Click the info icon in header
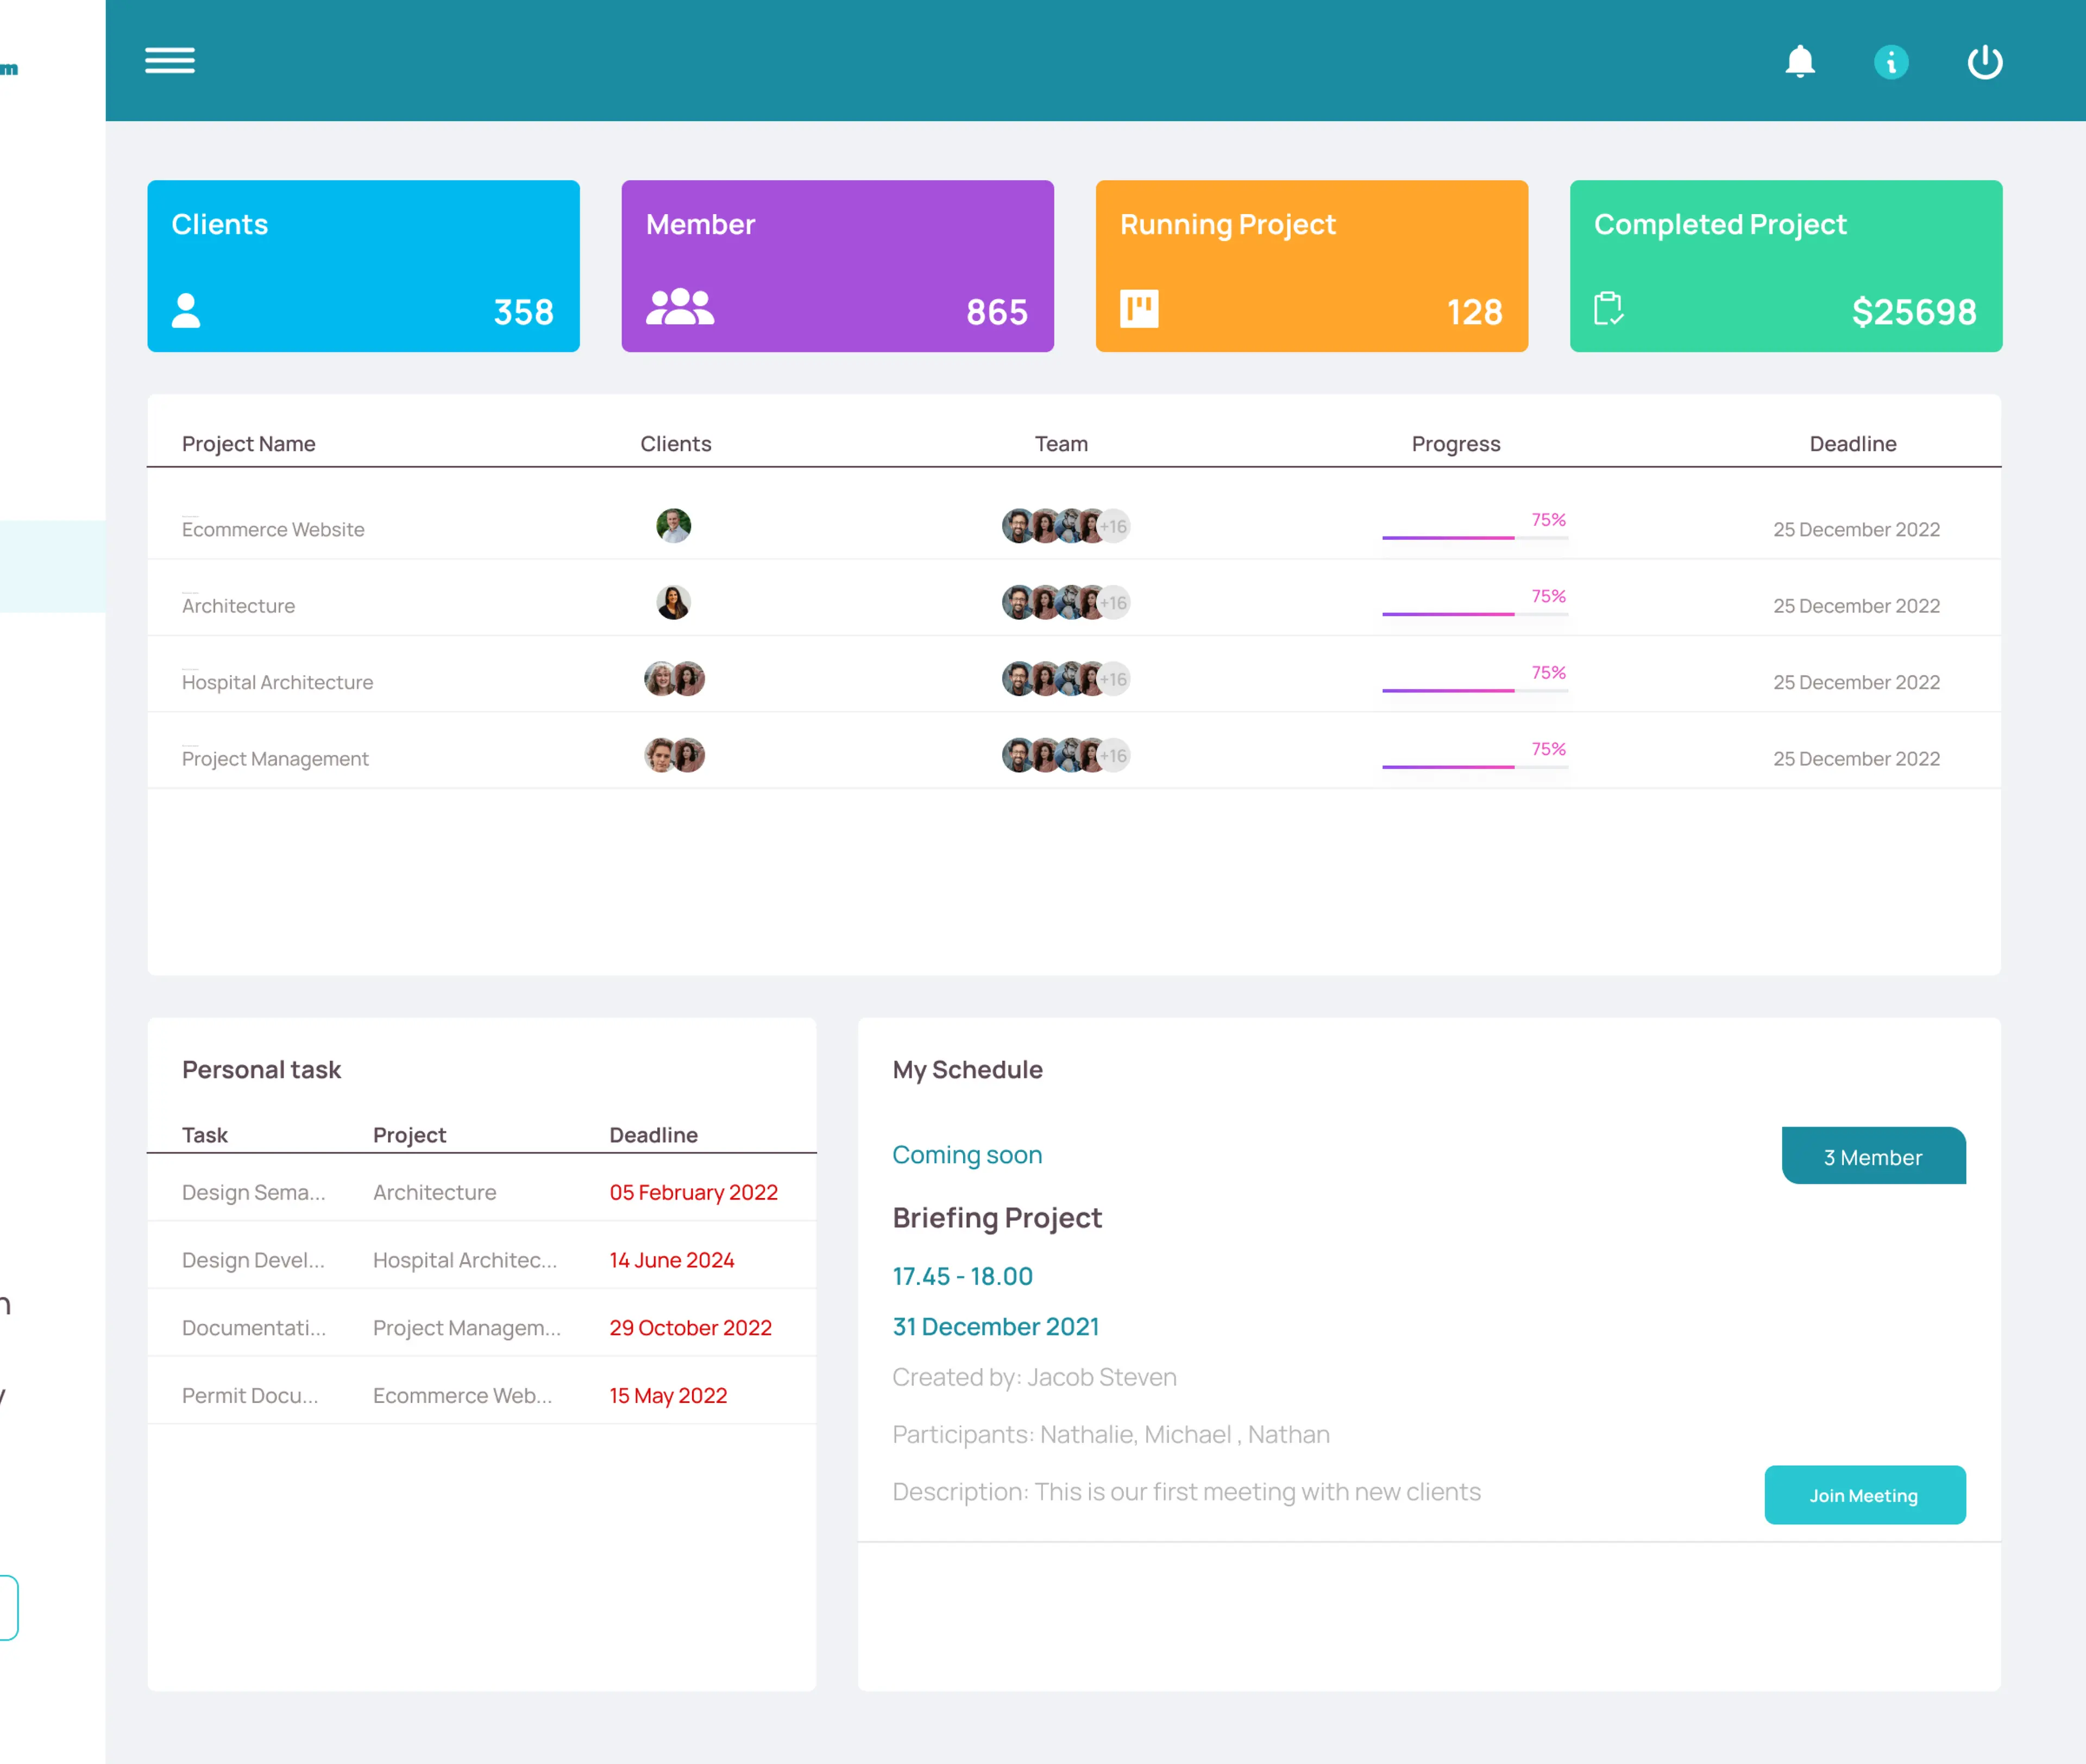The image size is (2086, 1764). [x=1891, y=62]
